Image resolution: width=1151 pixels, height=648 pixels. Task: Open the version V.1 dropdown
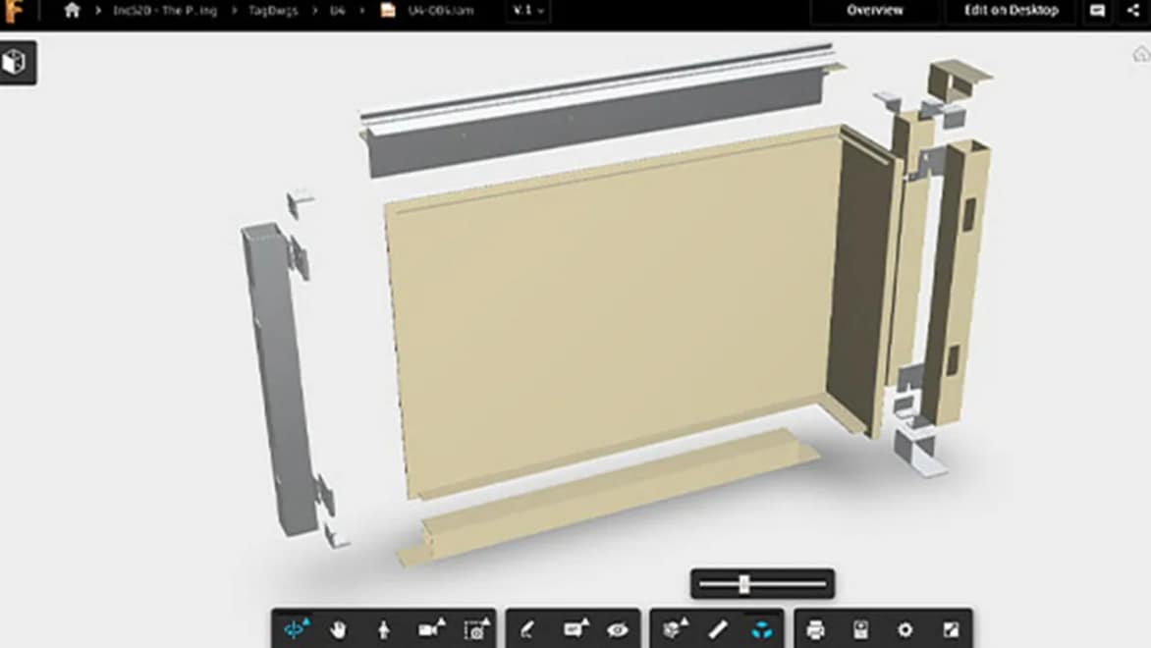[528, 11]
